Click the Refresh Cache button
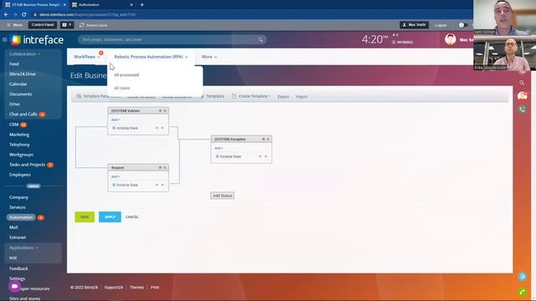Screen dimensions: 536x301 coord(93,25)
